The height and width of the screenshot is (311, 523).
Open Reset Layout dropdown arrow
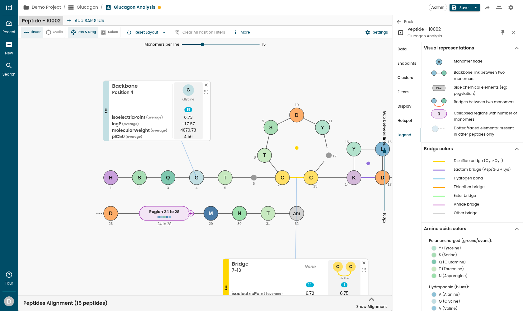click(x=164, y=32)
